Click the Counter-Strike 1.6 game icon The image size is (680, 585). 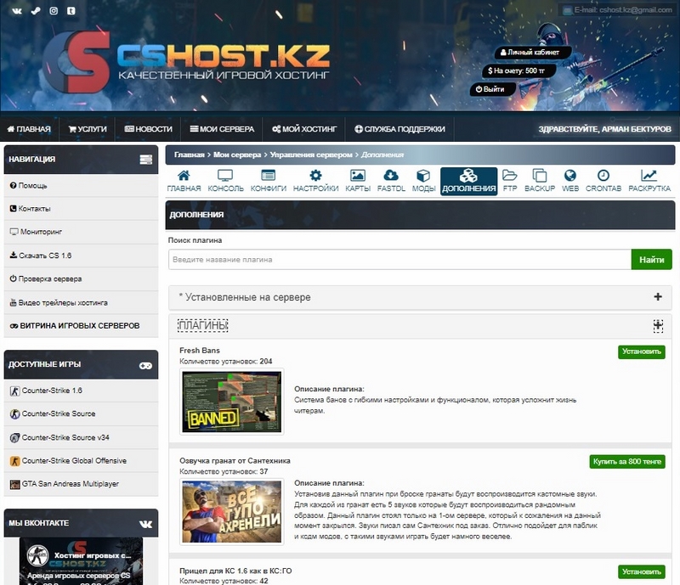pos(14,391)
